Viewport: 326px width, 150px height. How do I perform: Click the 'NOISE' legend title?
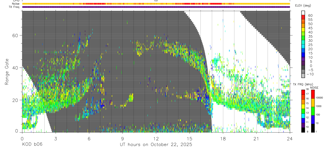[x=314, y=88]
